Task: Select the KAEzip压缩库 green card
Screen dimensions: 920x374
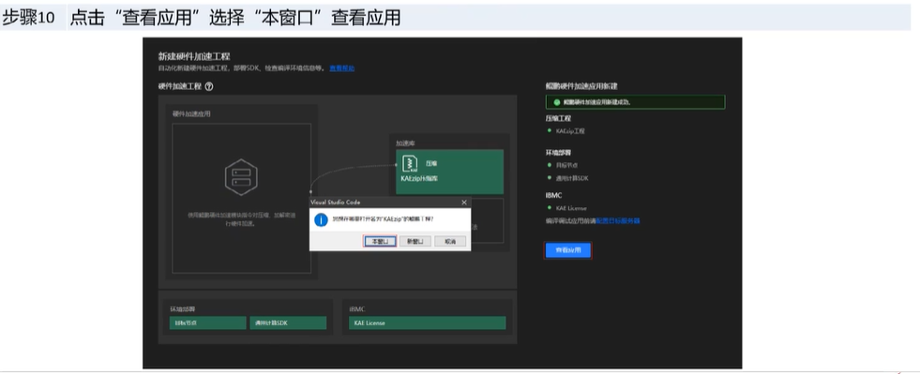Action: (449, 172)
